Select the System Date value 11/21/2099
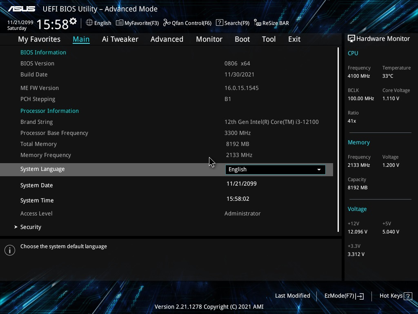This screenshot has height=314, width=418. tap(242, 184)
